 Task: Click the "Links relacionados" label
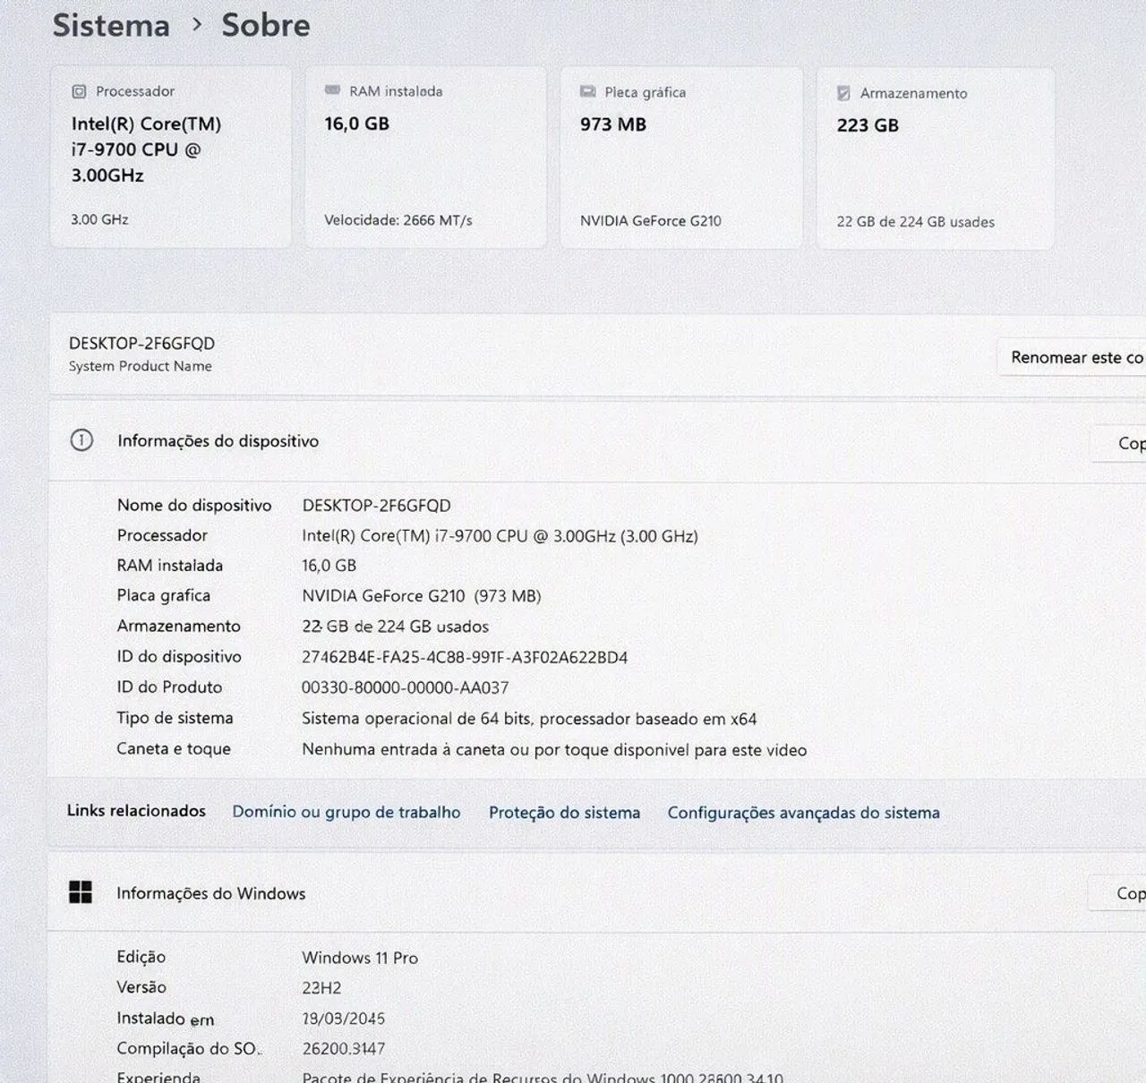pyautogui.click(x=136, y=811)
